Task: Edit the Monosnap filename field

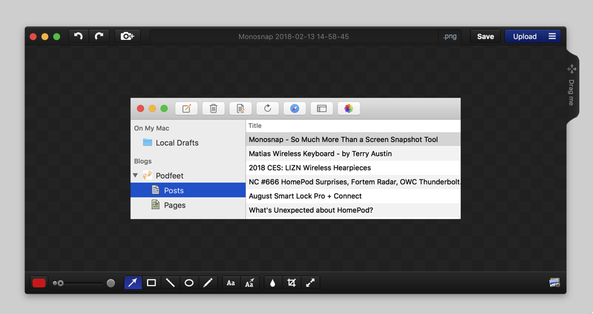Action: pyautogui.click(x=294, y=36)
